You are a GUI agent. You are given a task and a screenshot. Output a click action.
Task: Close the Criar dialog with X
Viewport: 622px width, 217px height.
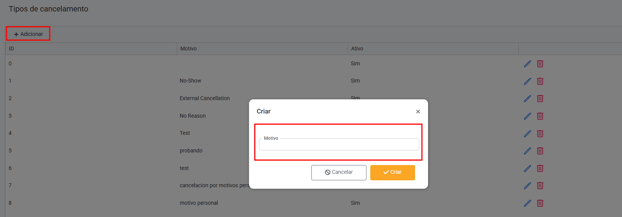click(418, 112)
